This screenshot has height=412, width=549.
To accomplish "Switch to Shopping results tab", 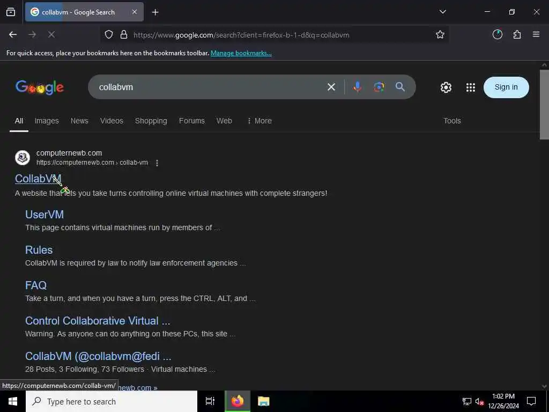I will tap(151, 121).
